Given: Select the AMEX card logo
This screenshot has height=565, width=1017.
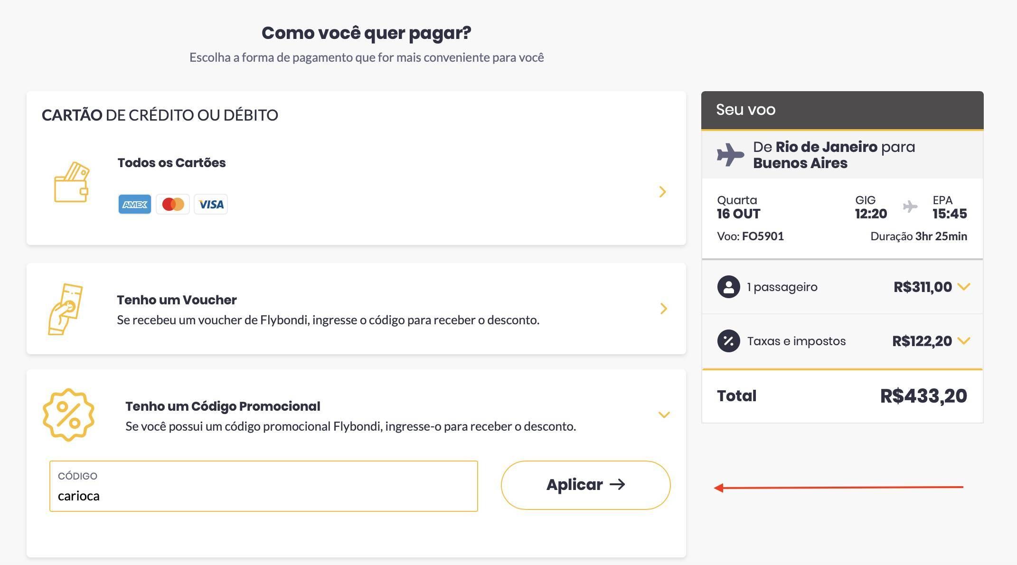Looking at the screenshot, I should [x=135, y=204].
